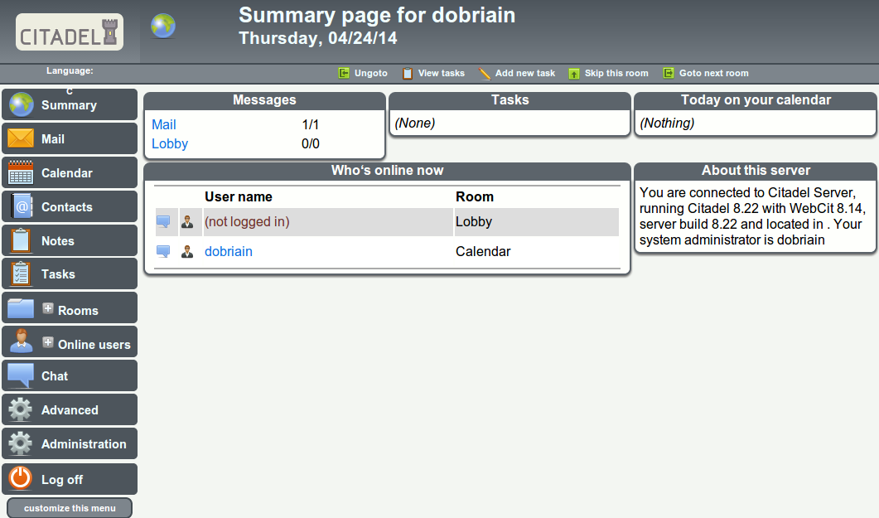Click the Summary globe icon in sidebar
879x518 pixels.
[22, 104]
